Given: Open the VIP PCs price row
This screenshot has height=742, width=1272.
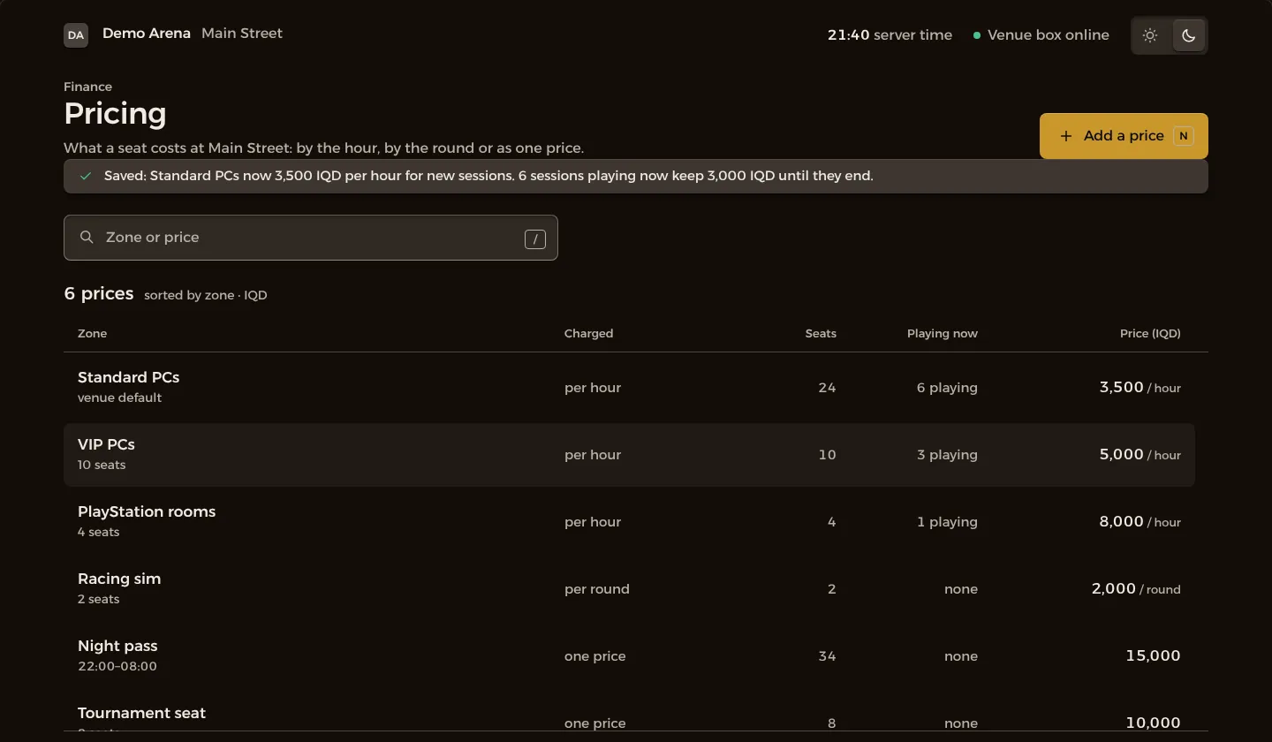Looking at the screenshot, I should pos(629,454).
